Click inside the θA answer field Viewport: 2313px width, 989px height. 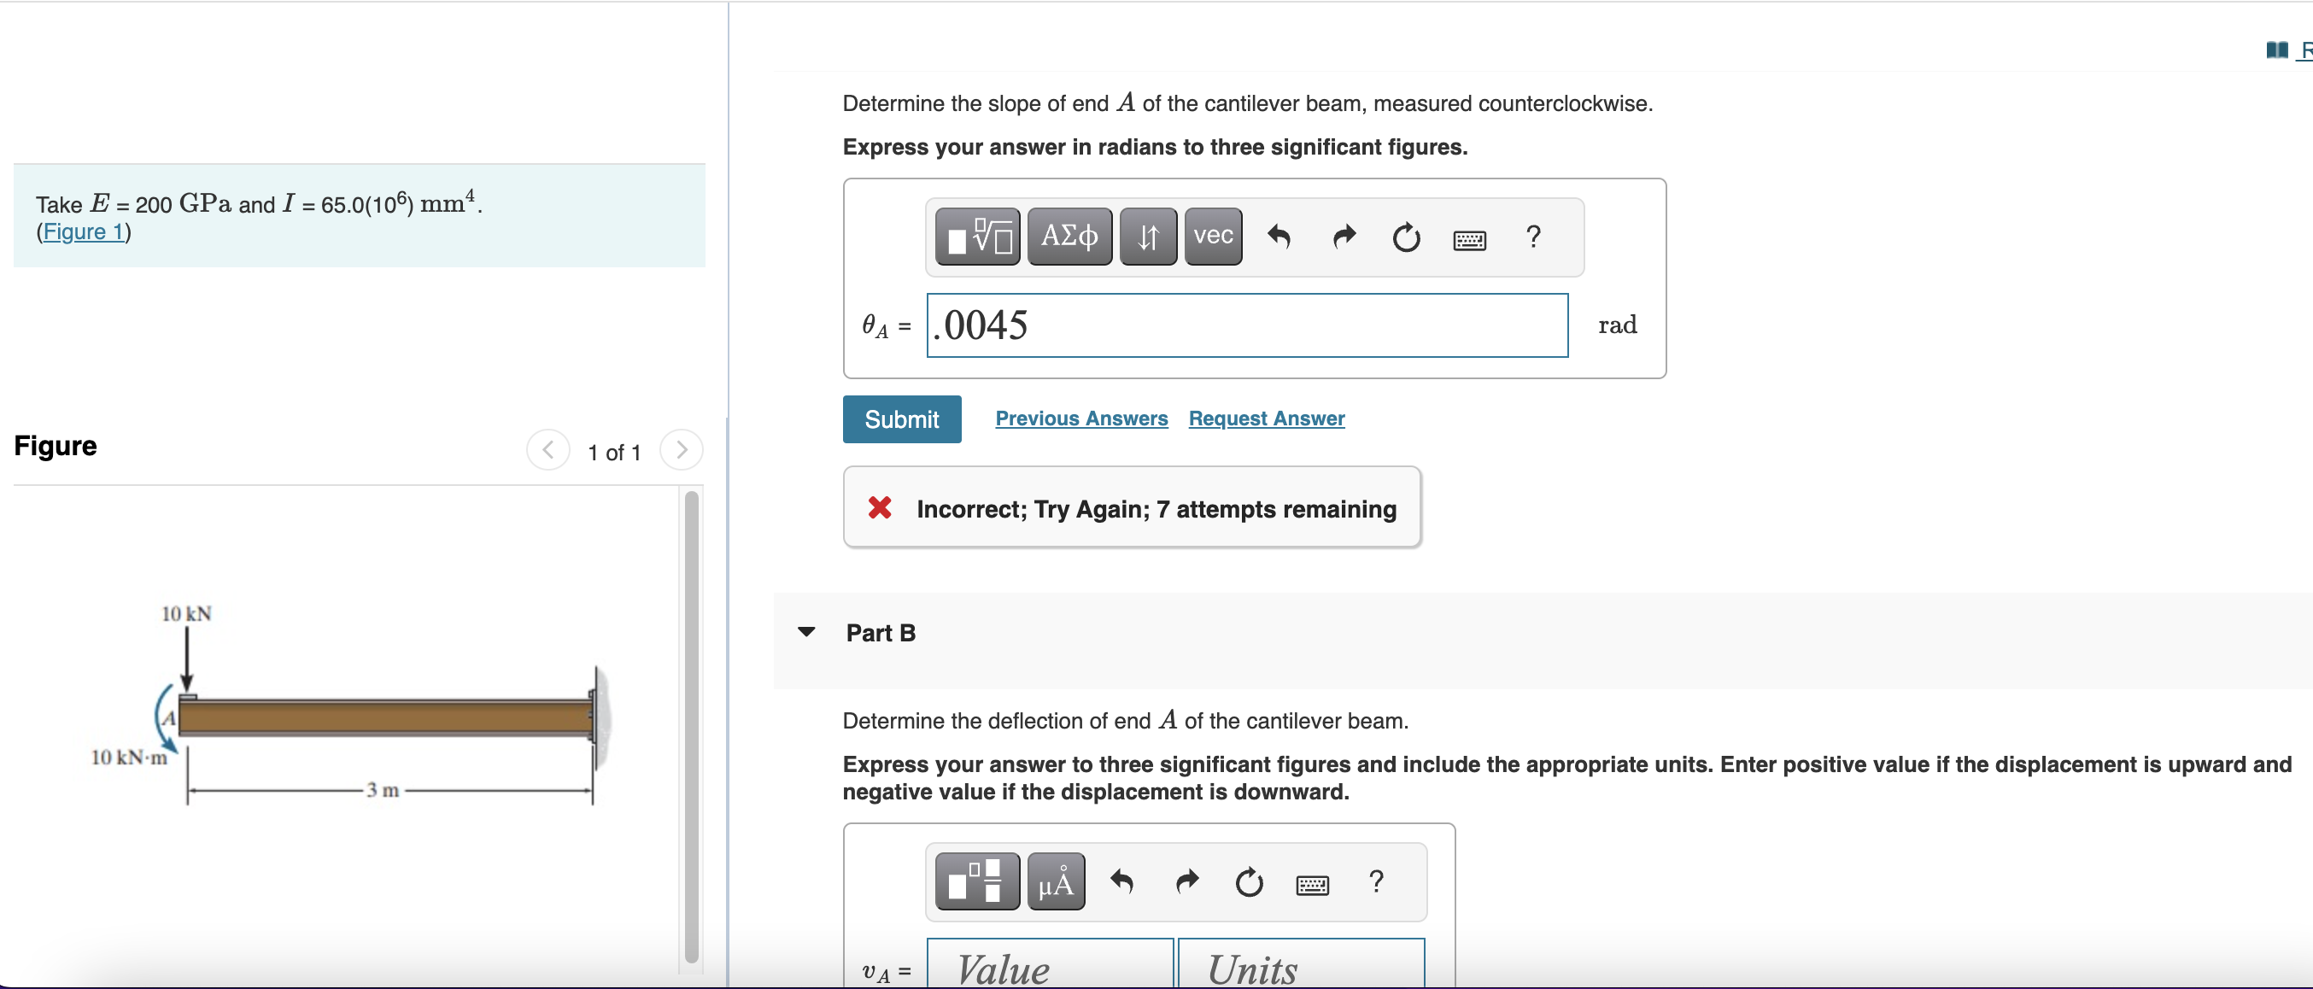[x=1246, y=325]
